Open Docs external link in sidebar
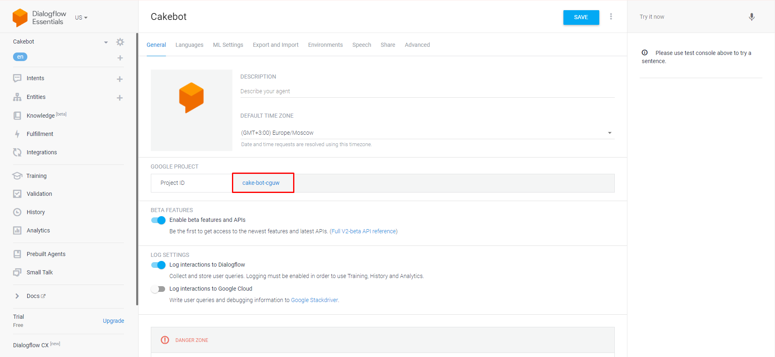Viewport: 775px width, 357px height. [36, 296]
